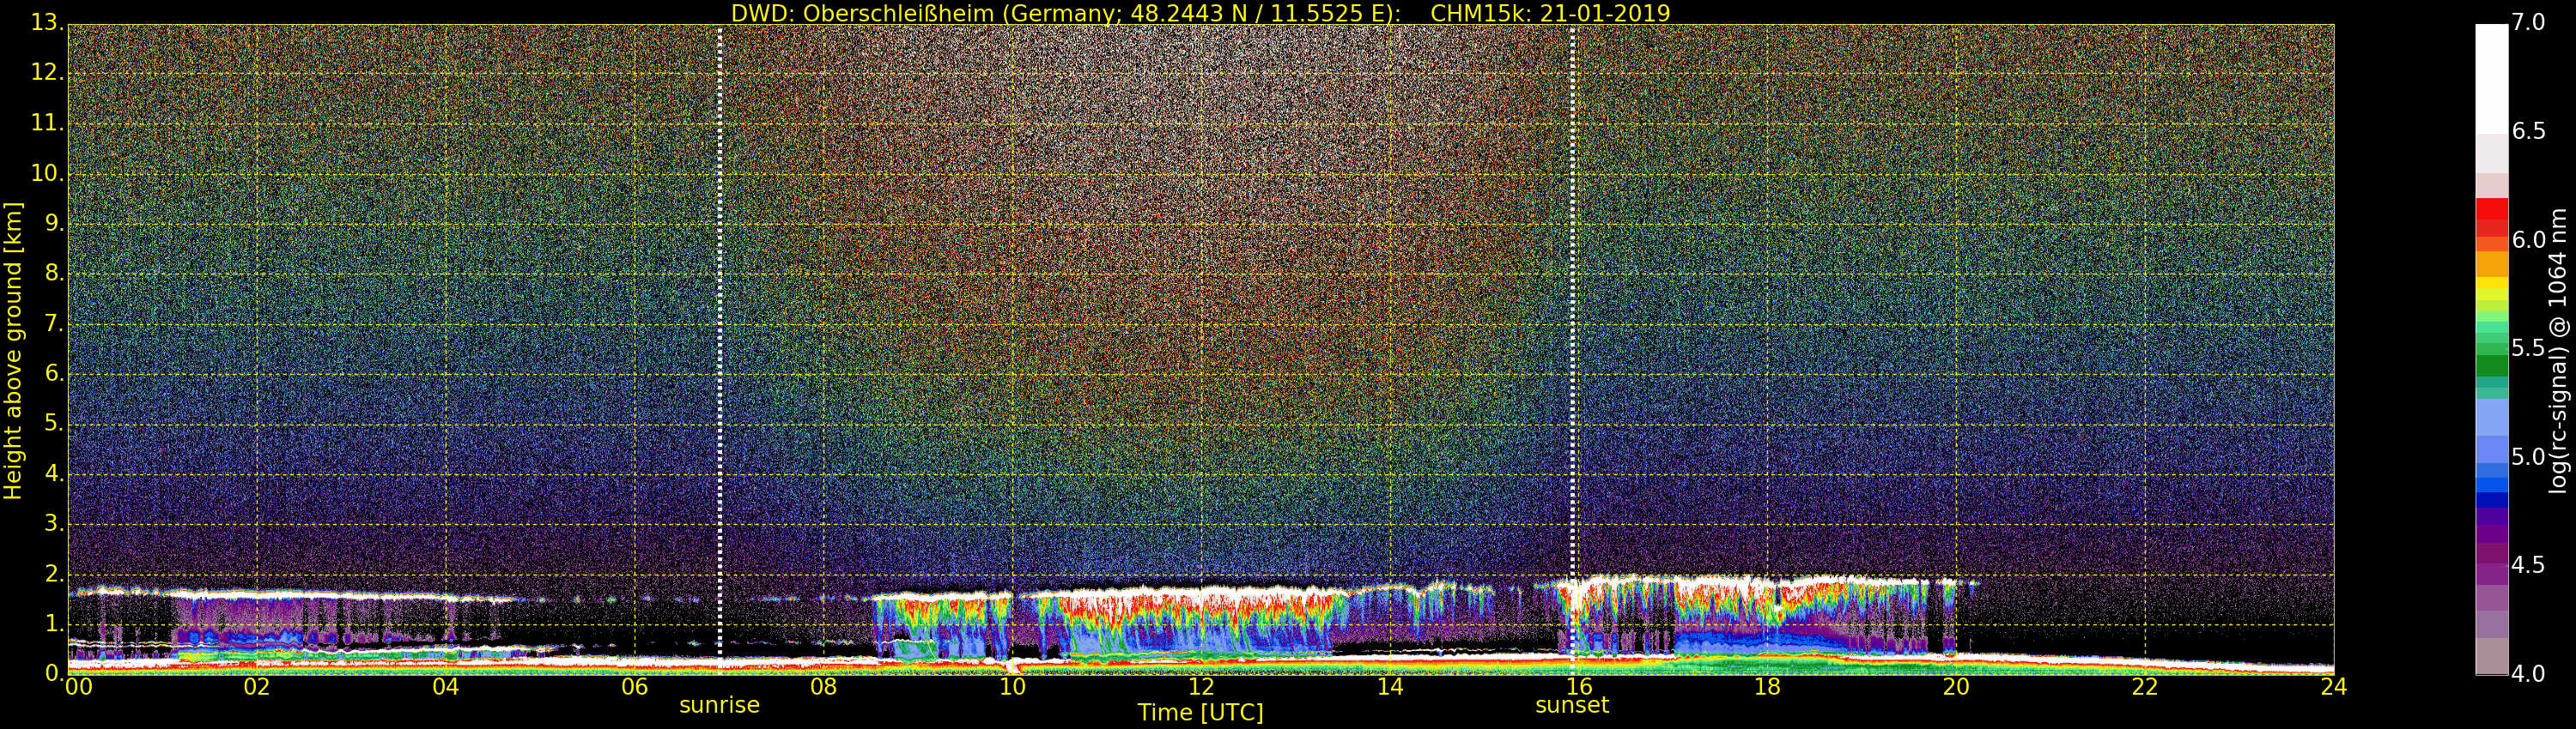2576x729 pixels.
Task: Click the x-axis tick label '16'
Action: point(1578,687)
